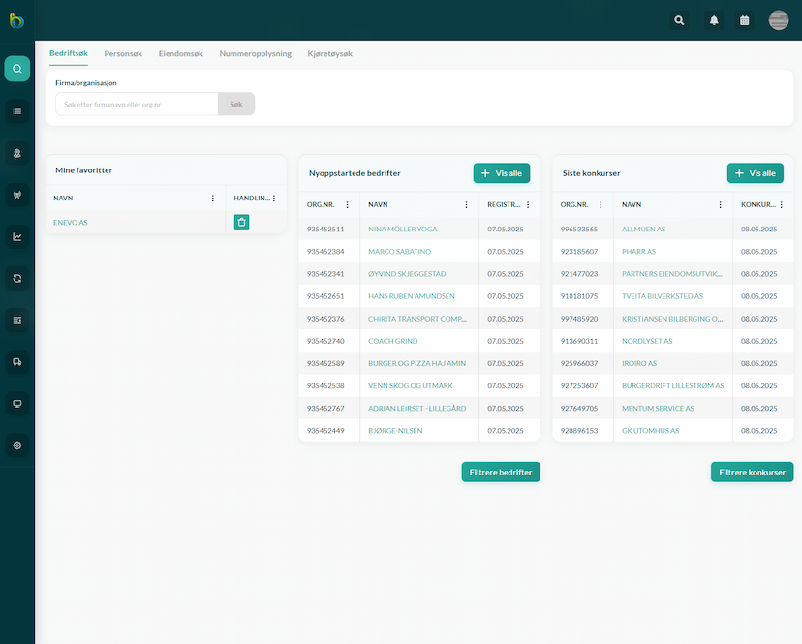
Task: Open the refresh arrows sidebar icon
Action: pos(16,278)
